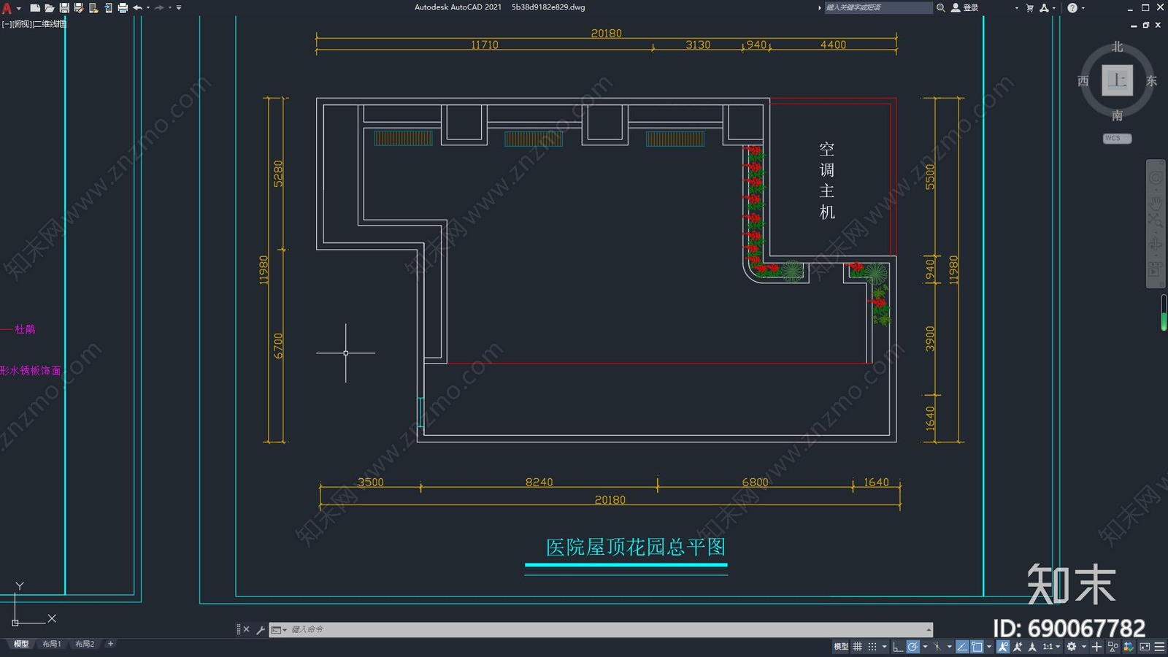The height and width of the screenshot is (657, 1168).
Task: Click Save to Web & Mobile icon
Action: 108,7
